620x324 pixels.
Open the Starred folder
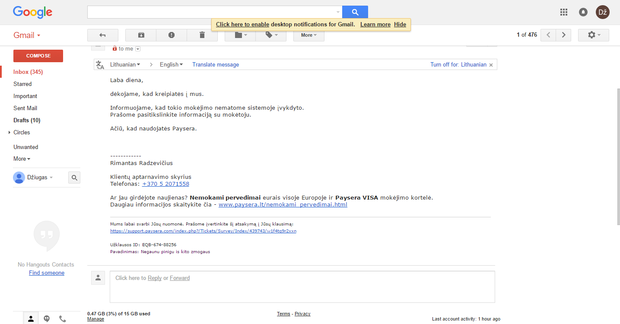(x=22, y=84)
